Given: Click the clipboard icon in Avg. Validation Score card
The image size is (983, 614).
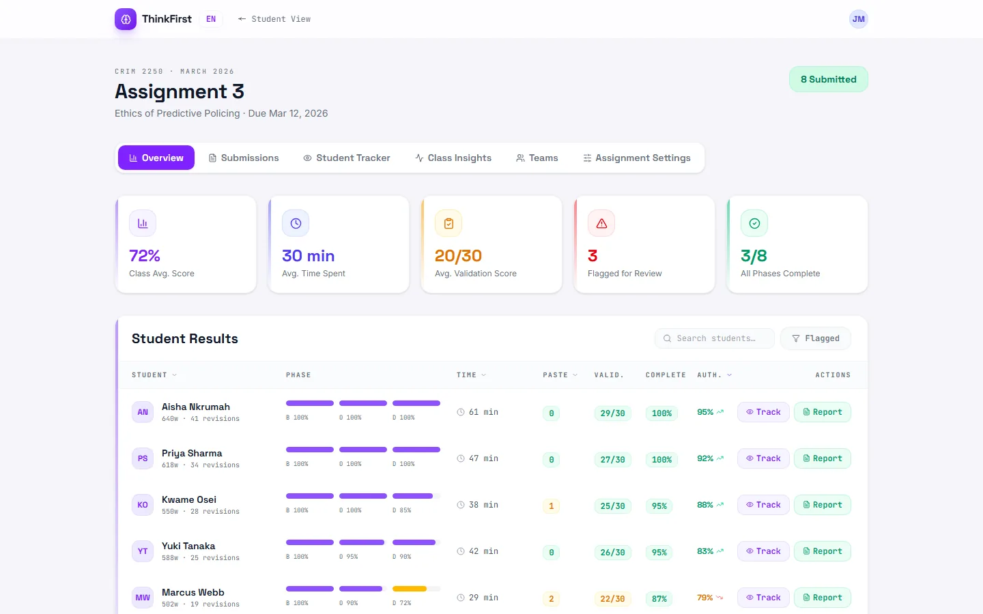Looking at the screenshot, I should coord(448,223).
